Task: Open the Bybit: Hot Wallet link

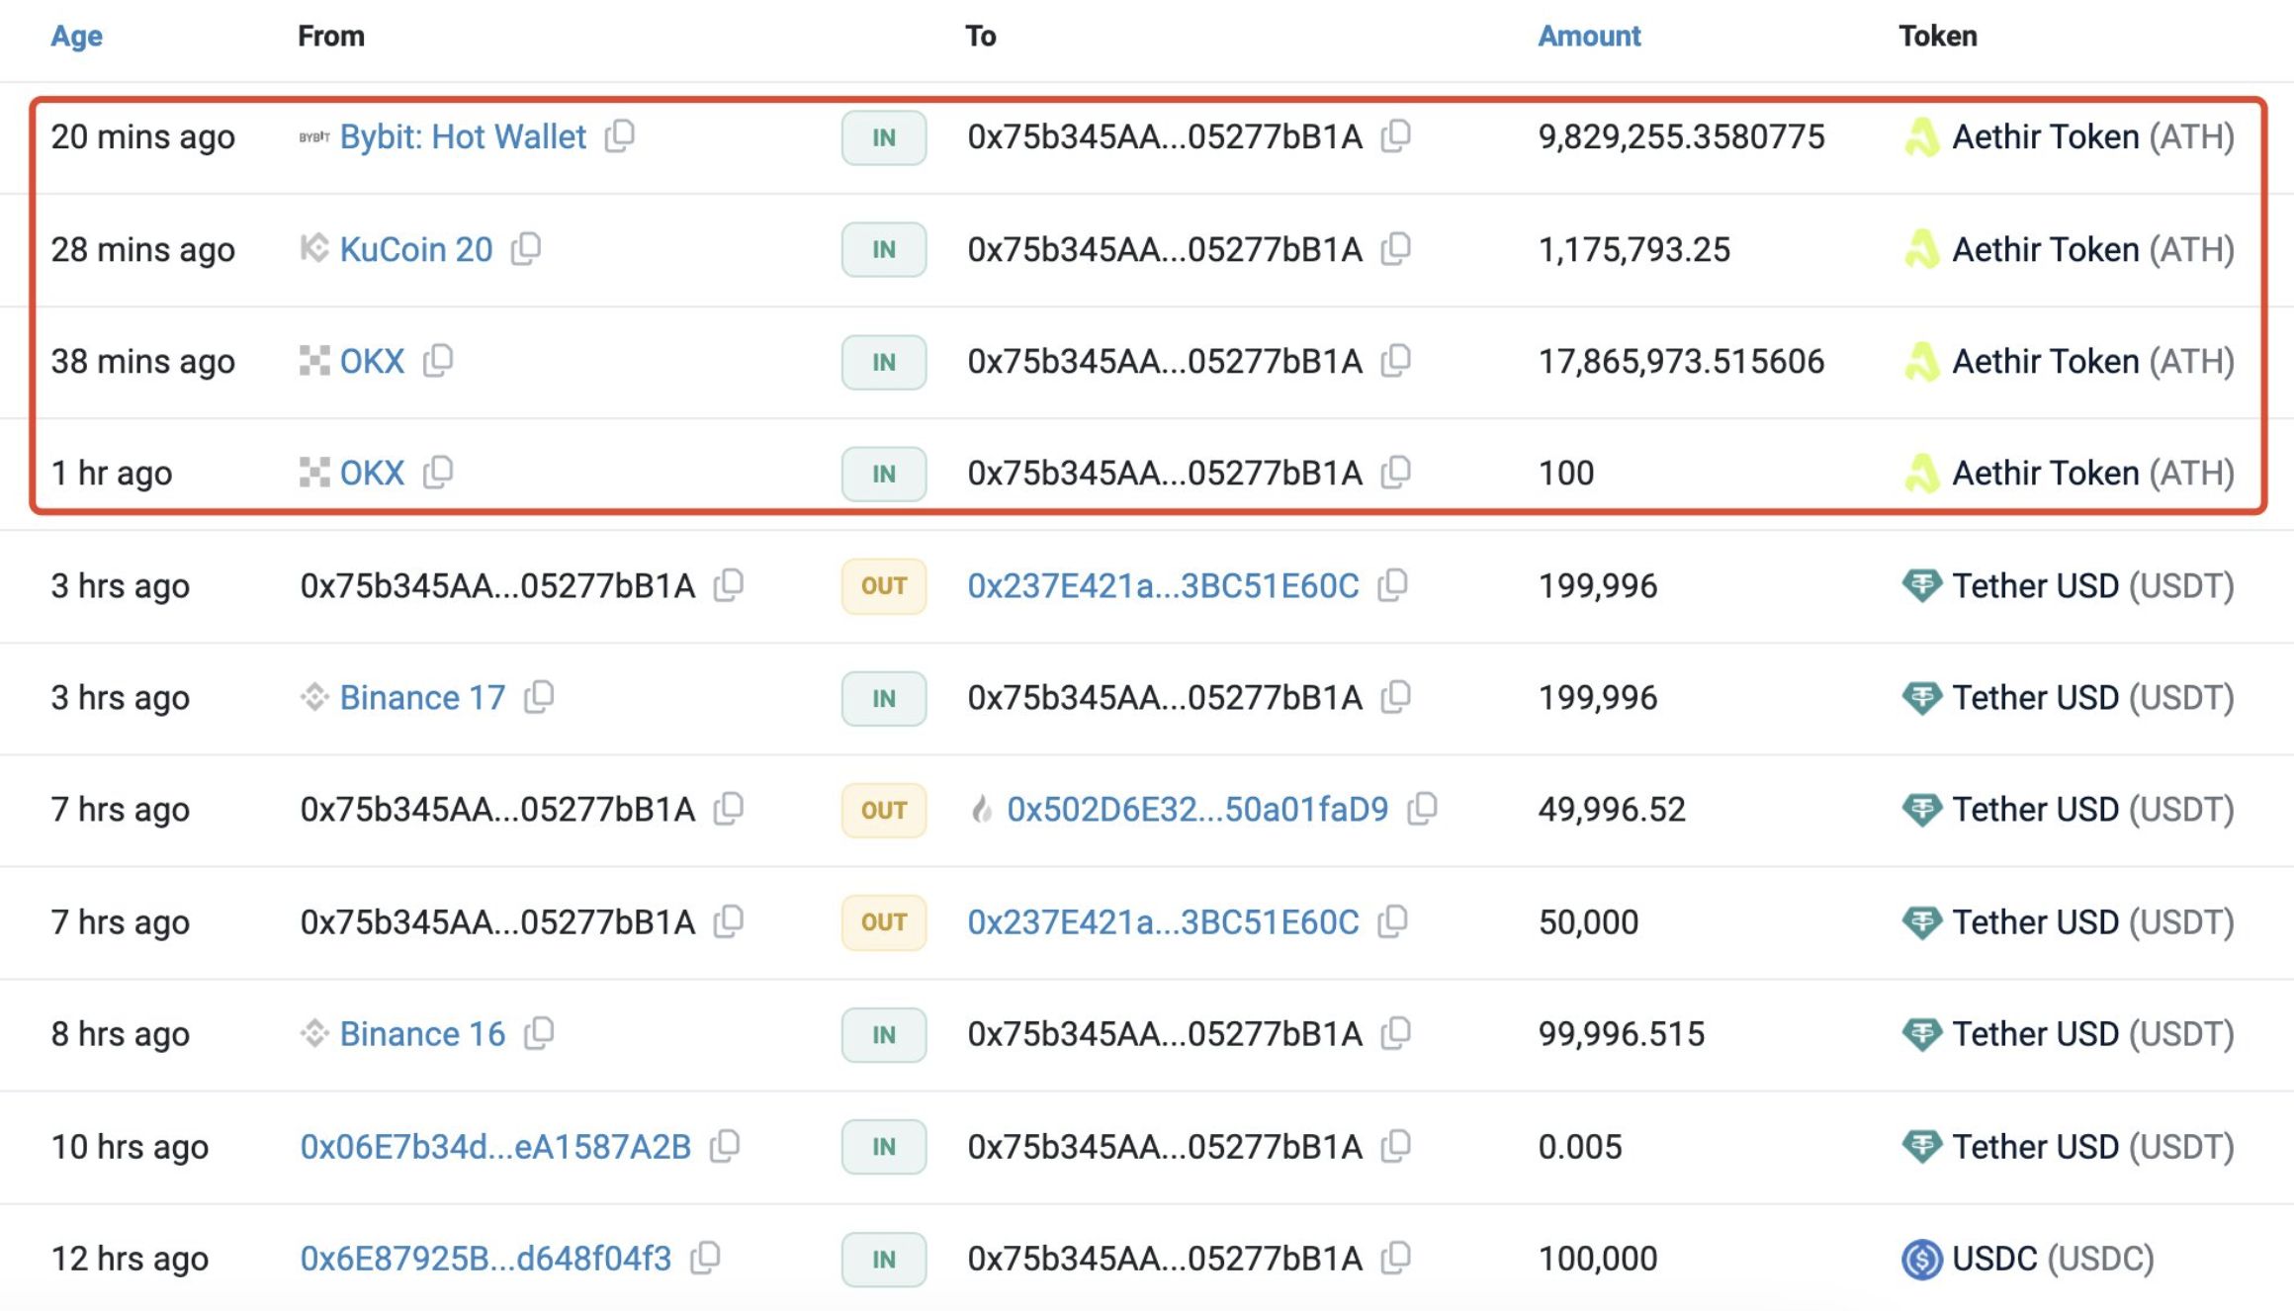Action: pos(462,136)
